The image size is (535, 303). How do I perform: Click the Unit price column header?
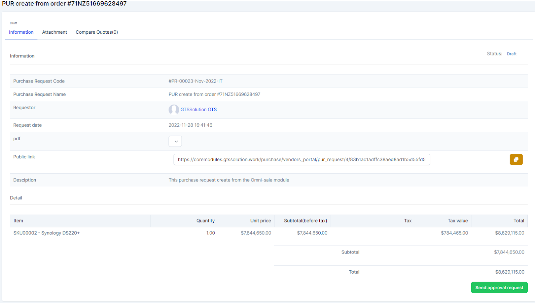pyautogui.click(x=260, y=221)
